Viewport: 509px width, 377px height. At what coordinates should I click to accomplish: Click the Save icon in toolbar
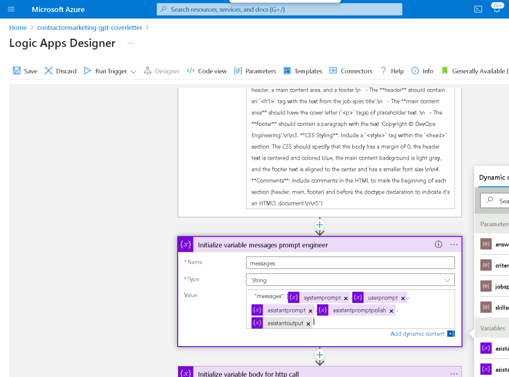click(x=16, y=71)
